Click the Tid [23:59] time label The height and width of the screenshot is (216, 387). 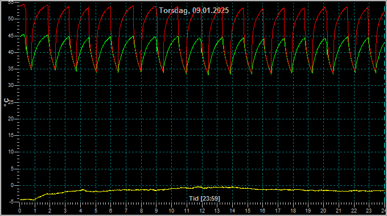coord(204,198)
